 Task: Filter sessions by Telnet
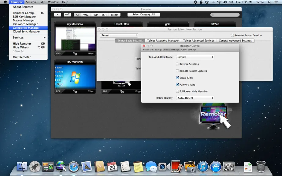click(x=115, y=15)
